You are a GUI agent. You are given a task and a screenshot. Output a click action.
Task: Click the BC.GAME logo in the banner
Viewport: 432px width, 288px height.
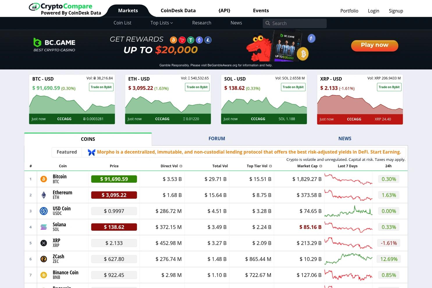click(x=54, y=45)
